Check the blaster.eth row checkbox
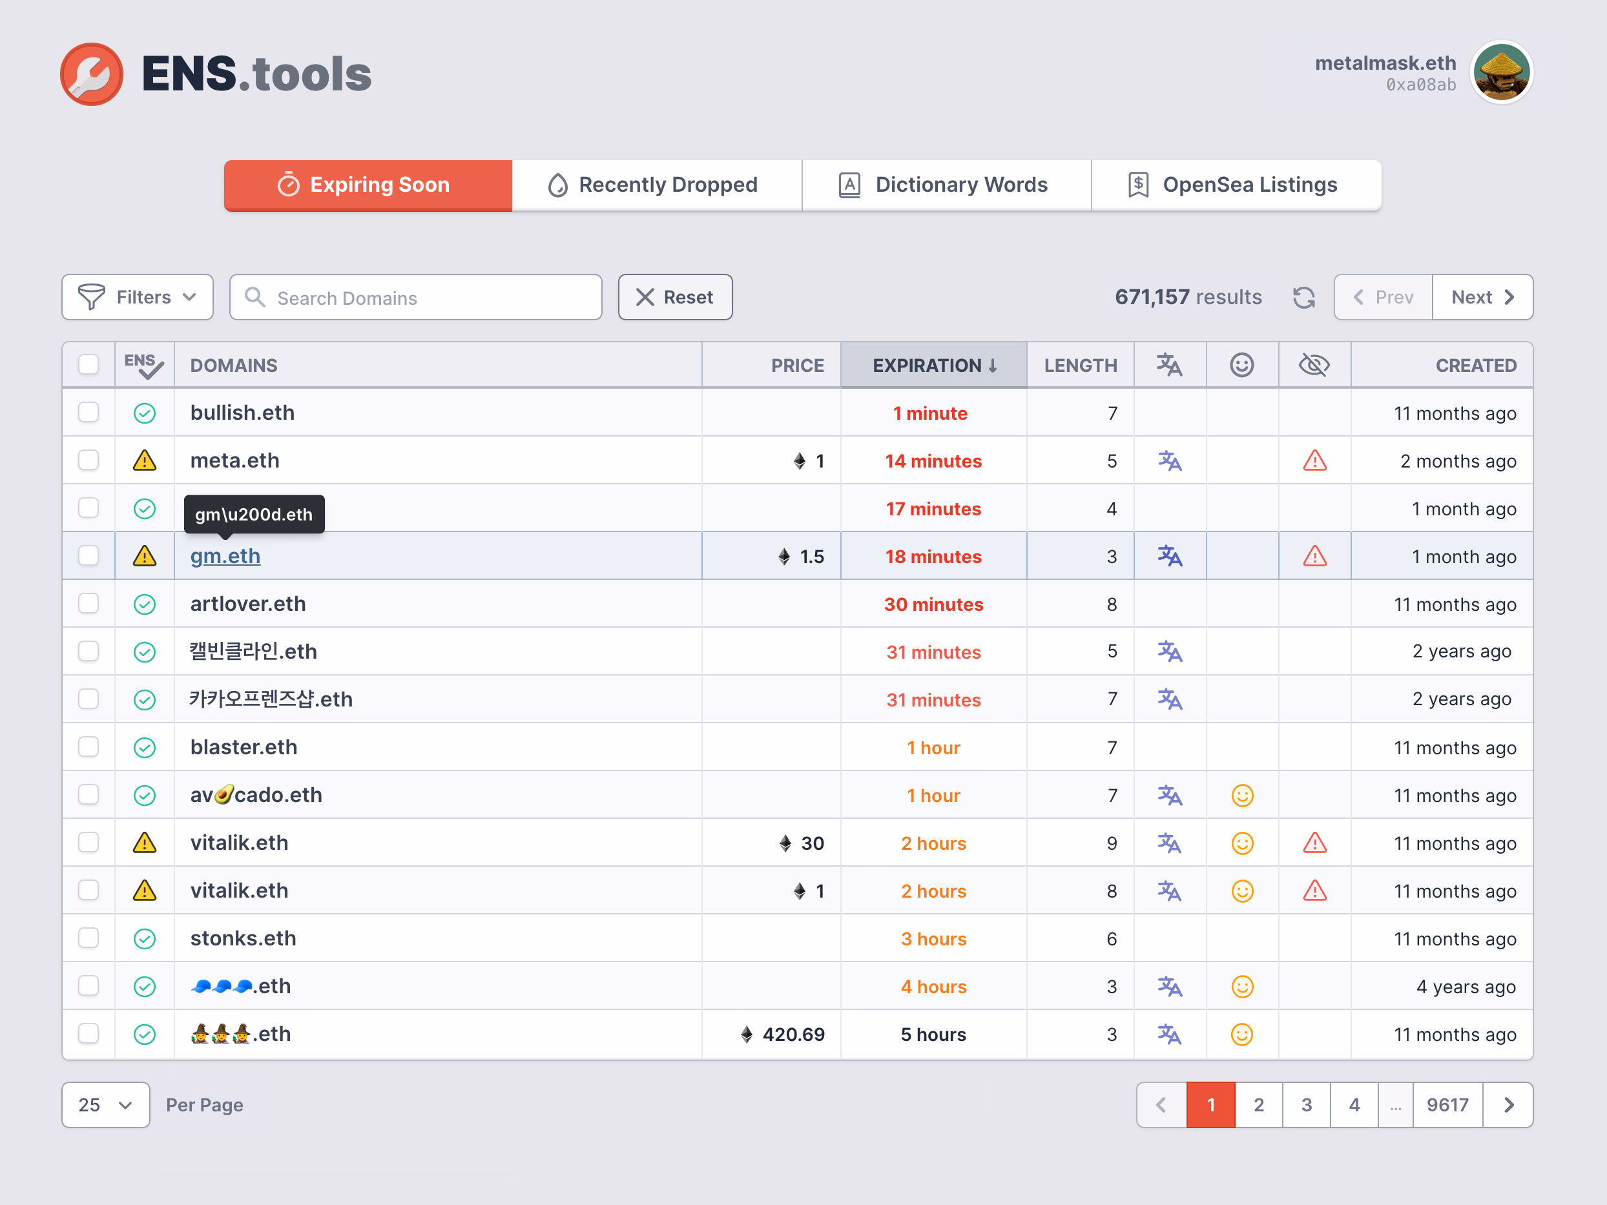This screenshot has height=1205, width=1607. [88, 747]
